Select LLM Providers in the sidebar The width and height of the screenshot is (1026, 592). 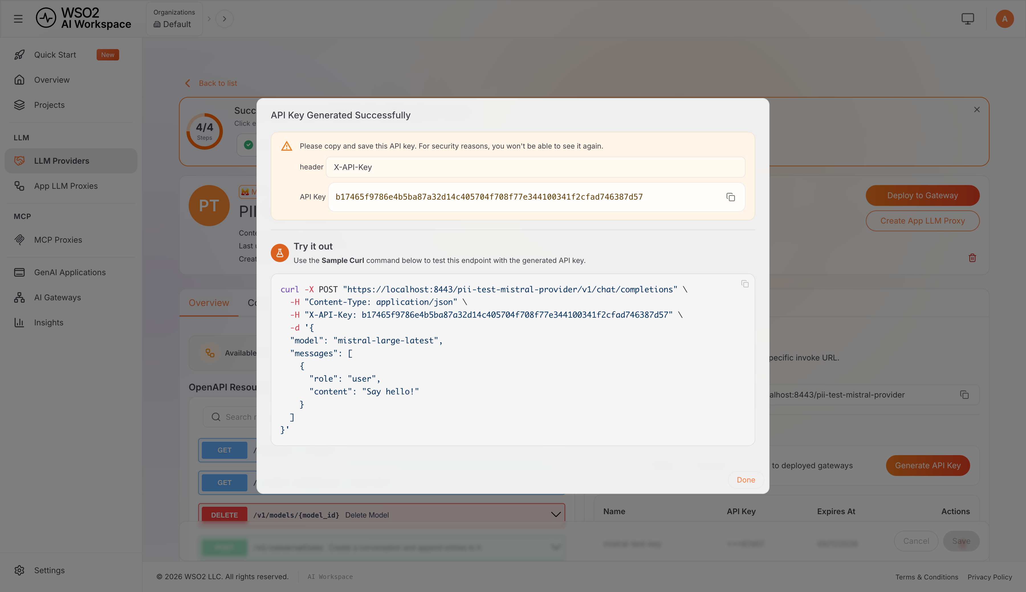coord(71,161)
